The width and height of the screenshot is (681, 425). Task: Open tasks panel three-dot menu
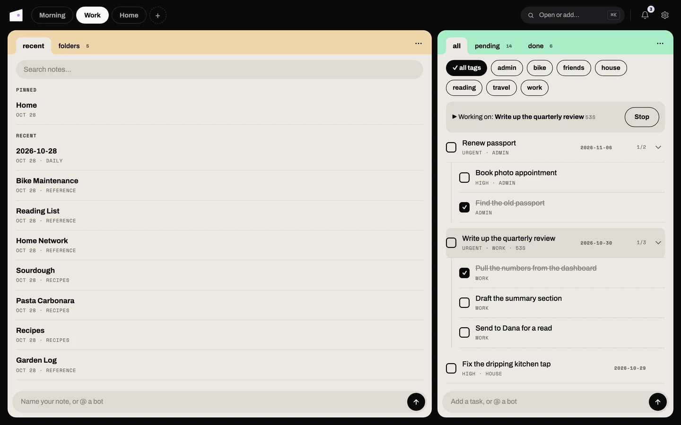pos(660,43)
